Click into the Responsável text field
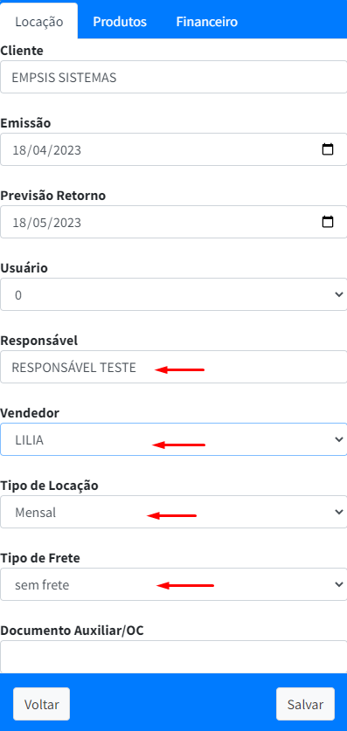The height and width of the screenshot is (731, 347). coord(173,367)
